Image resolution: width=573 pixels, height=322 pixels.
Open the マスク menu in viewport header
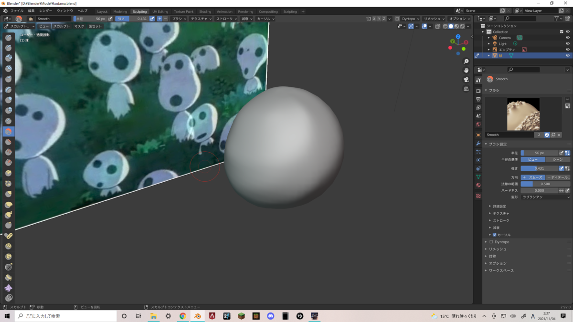click(x=79, y=26)
